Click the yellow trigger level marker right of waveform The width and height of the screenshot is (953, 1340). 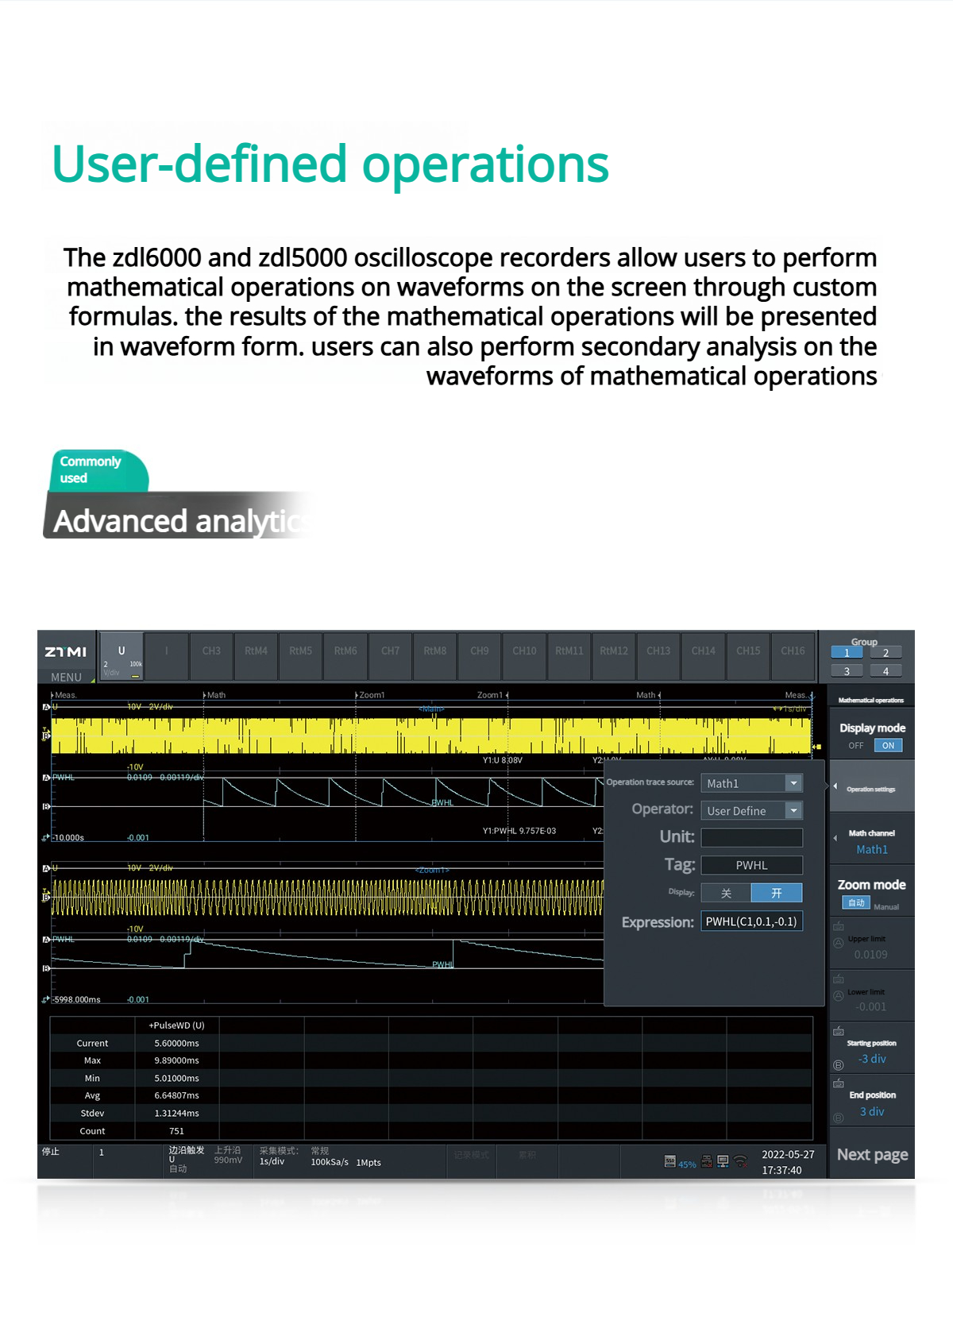pos(816,747)
